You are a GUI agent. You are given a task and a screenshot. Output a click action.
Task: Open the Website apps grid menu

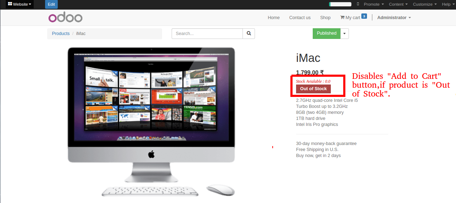tap(20, 4)
